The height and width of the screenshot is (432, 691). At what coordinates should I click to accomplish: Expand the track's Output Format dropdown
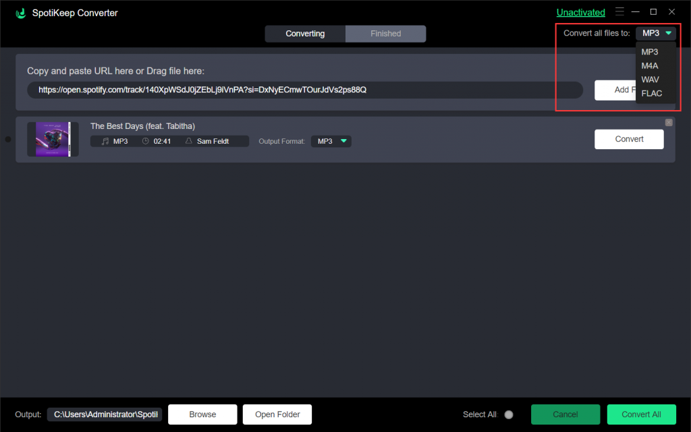331,141
